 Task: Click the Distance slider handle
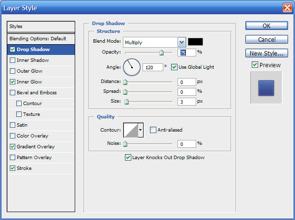coord(125,82)
